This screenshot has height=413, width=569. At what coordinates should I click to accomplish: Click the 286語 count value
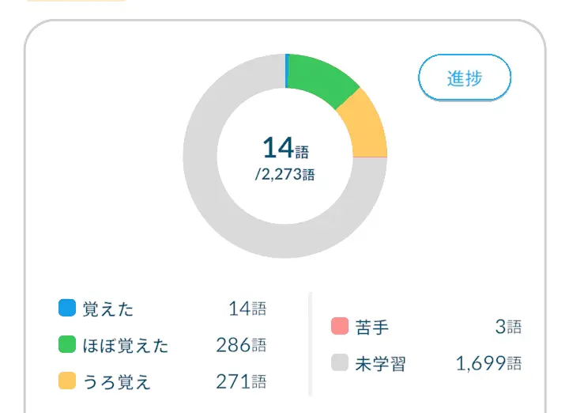pyautogui.click(x=241, y=346)
